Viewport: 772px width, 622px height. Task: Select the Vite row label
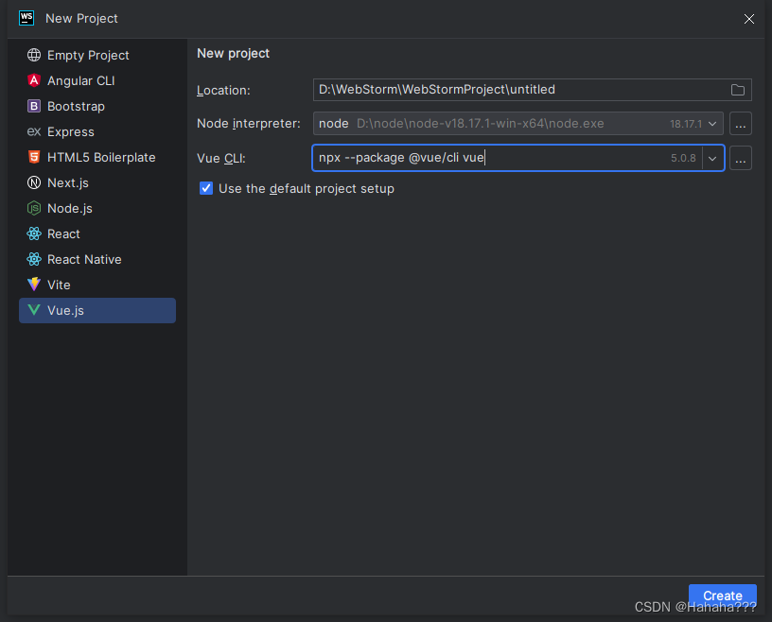pyautogui.click(x=59, y=285)
